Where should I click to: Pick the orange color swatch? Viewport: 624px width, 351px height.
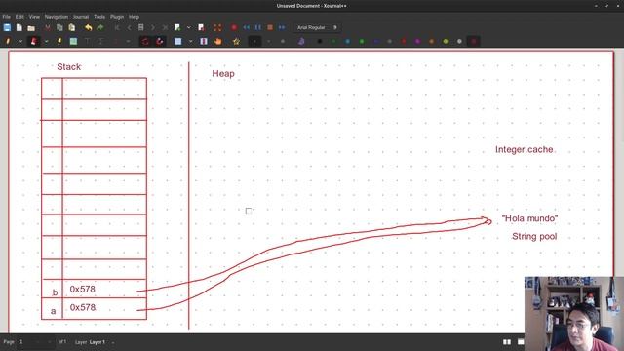(431, 41)
